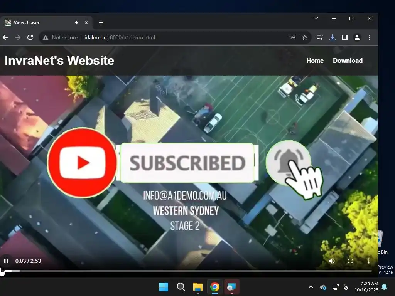Go back to previous page
The height and width of the screenshot is (296, 395).
pos(5,37)
